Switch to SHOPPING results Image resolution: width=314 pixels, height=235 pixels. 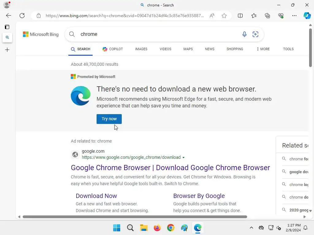[235, 49]
